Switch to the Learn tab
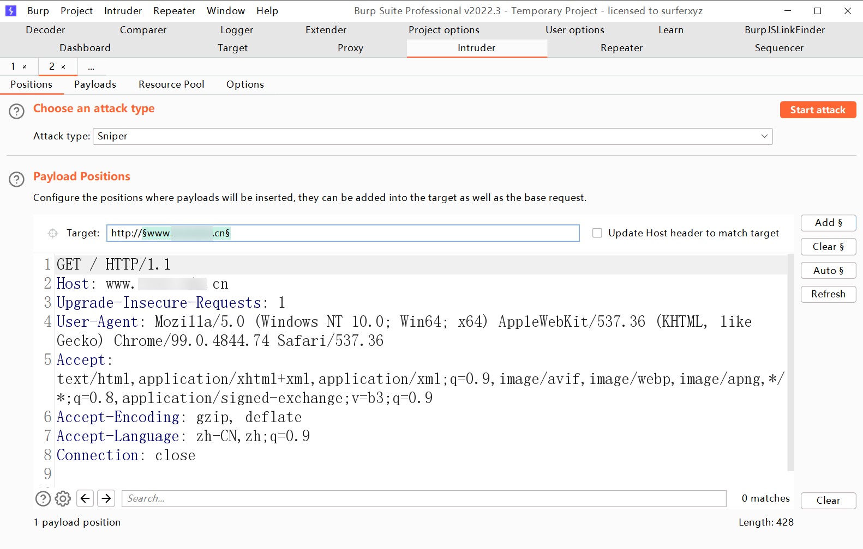The image size is (863, 549). click(x=671, y=30)
